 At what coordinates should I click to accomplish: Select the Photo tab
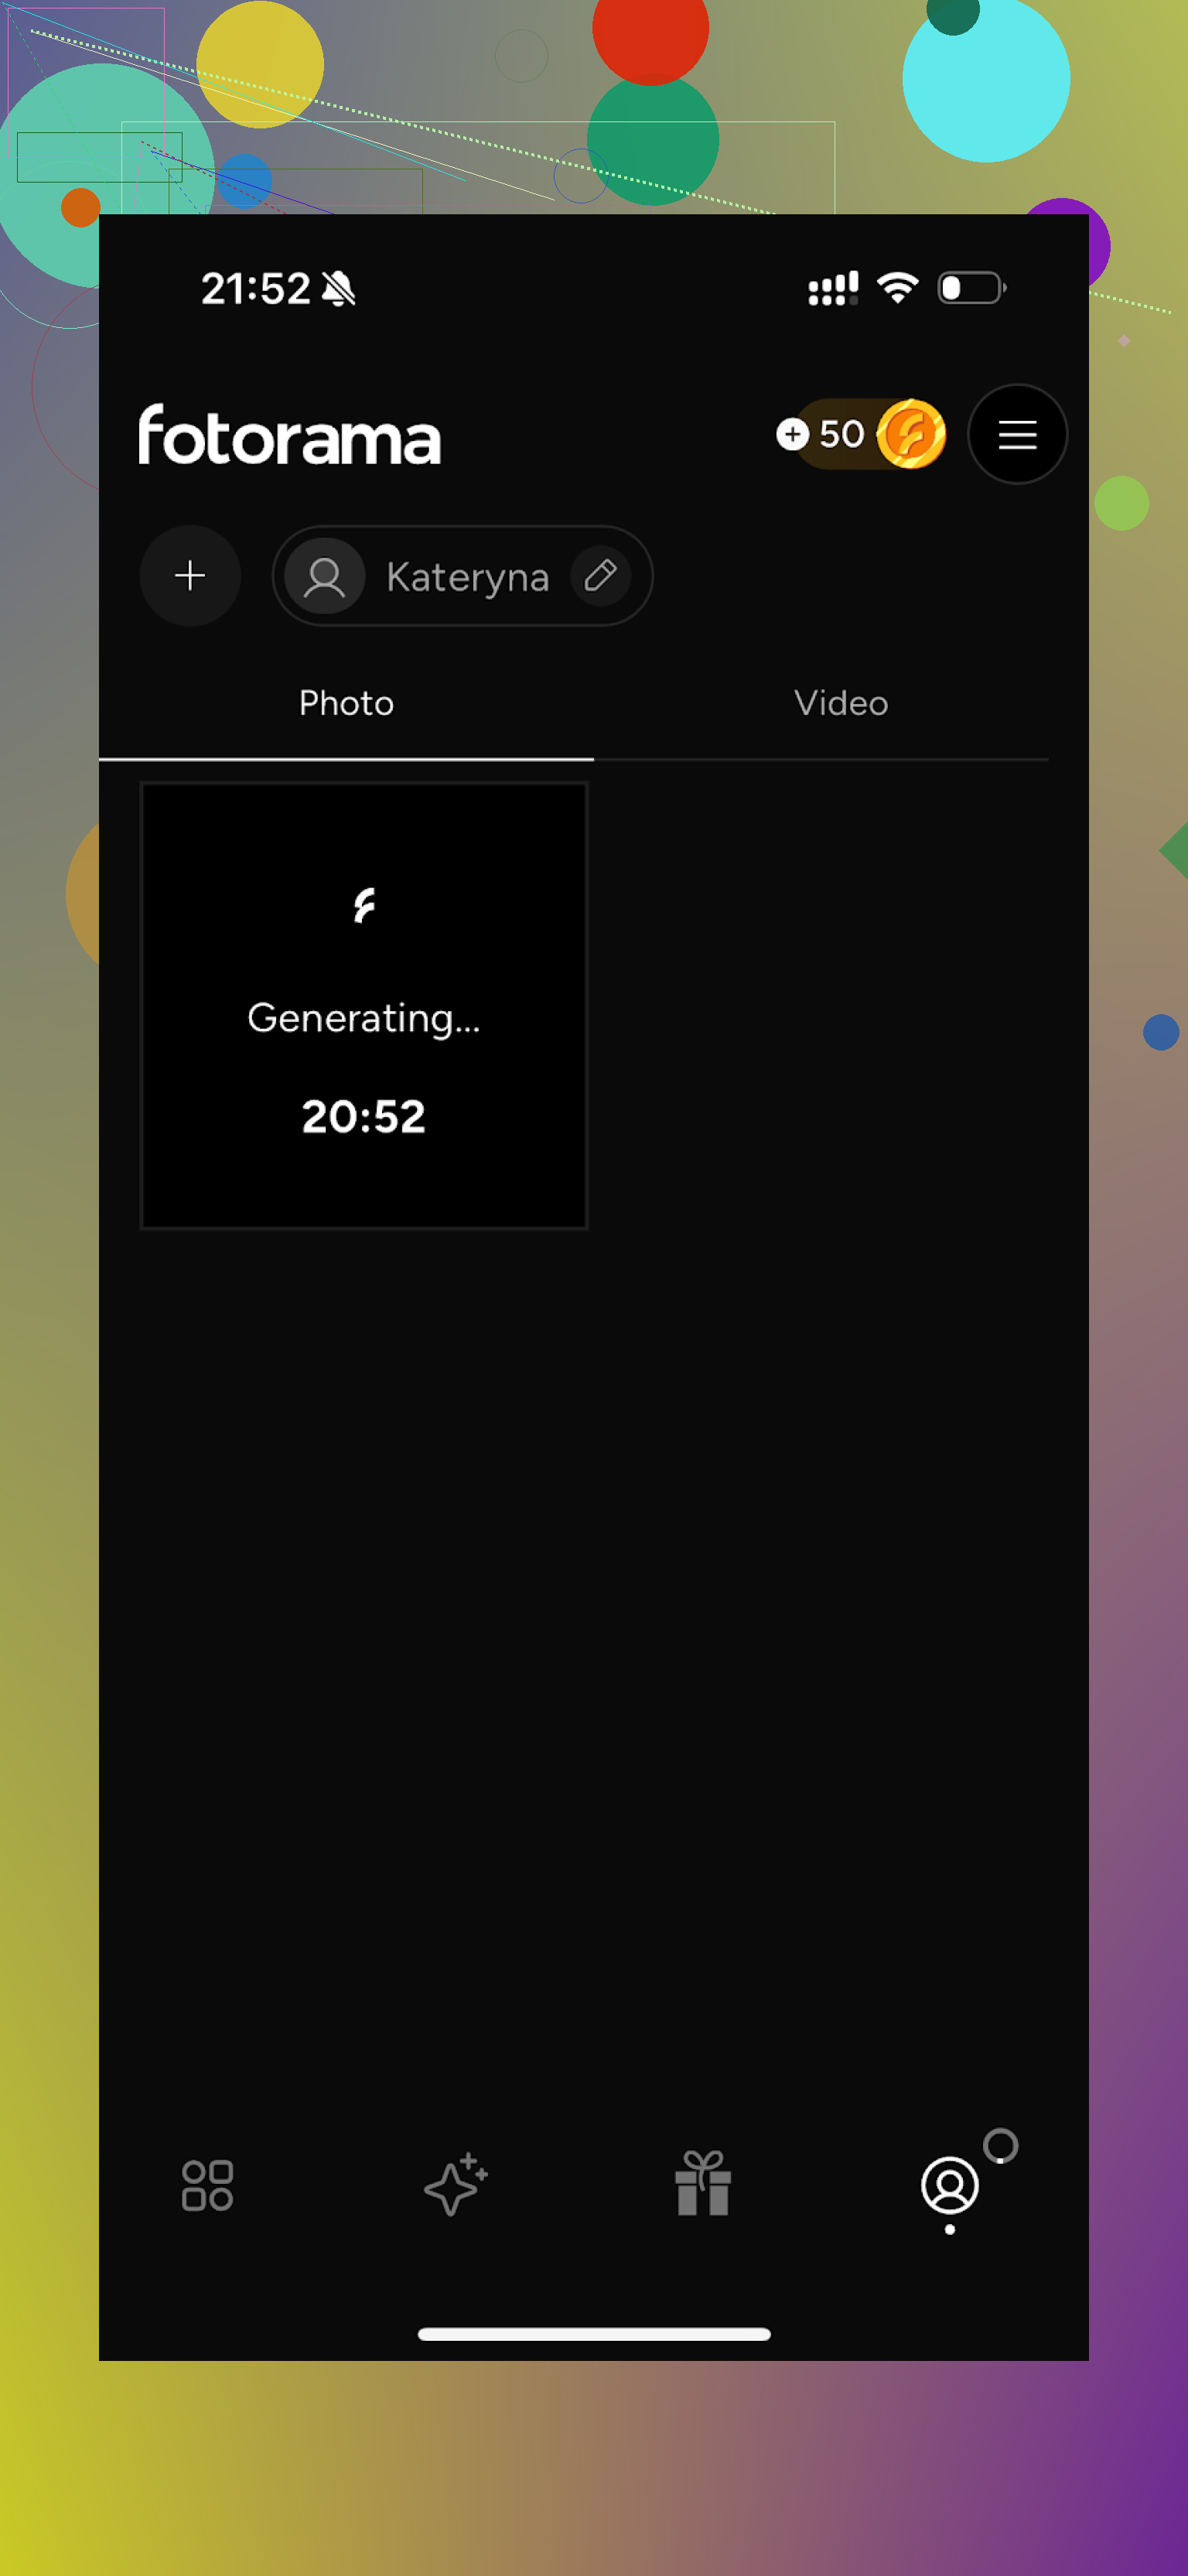click(346, 703)
